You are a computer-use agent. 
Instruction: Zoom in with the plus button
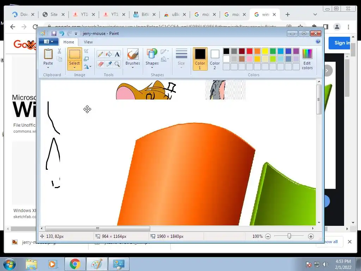pyautogui.click(x=311, y=236)
